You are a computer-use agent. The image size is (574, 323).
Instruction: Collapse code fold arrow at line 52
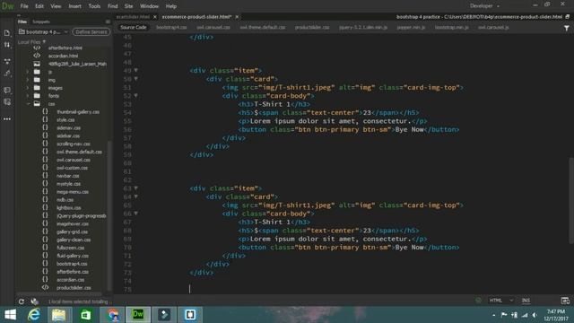(x=135, y=96)
